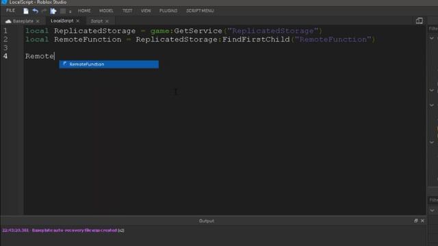Collapse the first chevron below the upper Filter field

tap(432, 38)
